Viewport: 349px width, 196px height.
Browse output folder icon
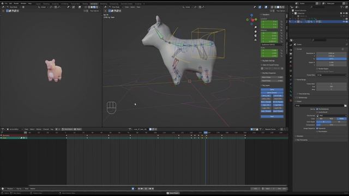pyautogui.click(x=345, y=106)
